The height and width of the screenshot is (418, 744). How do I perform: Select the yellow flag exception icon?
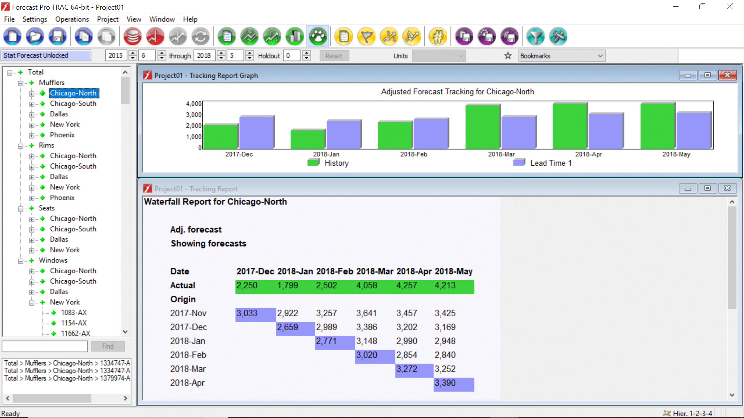(x=366, y=36)
